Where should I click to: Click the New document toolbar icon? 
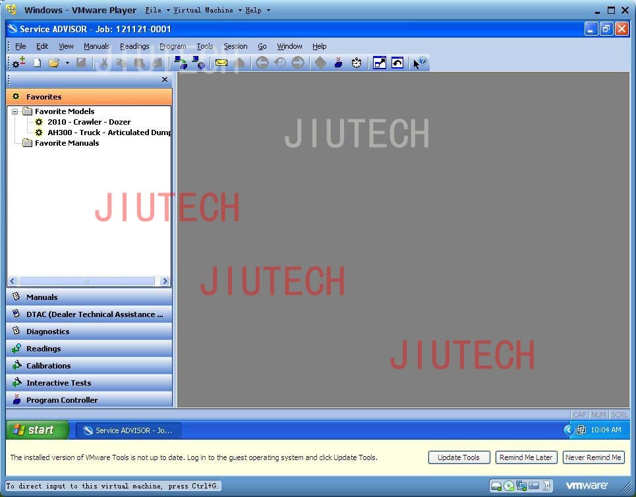point(38,63)
